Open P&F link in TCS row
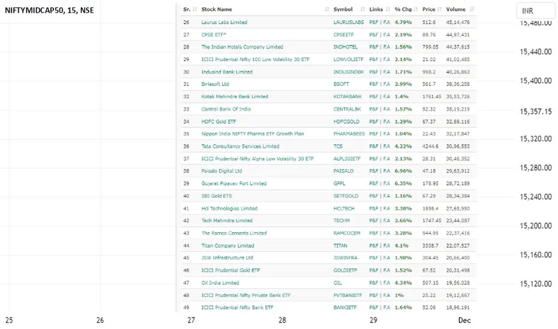The width and height of the screenshot is (558, 329). click(374, 146)
